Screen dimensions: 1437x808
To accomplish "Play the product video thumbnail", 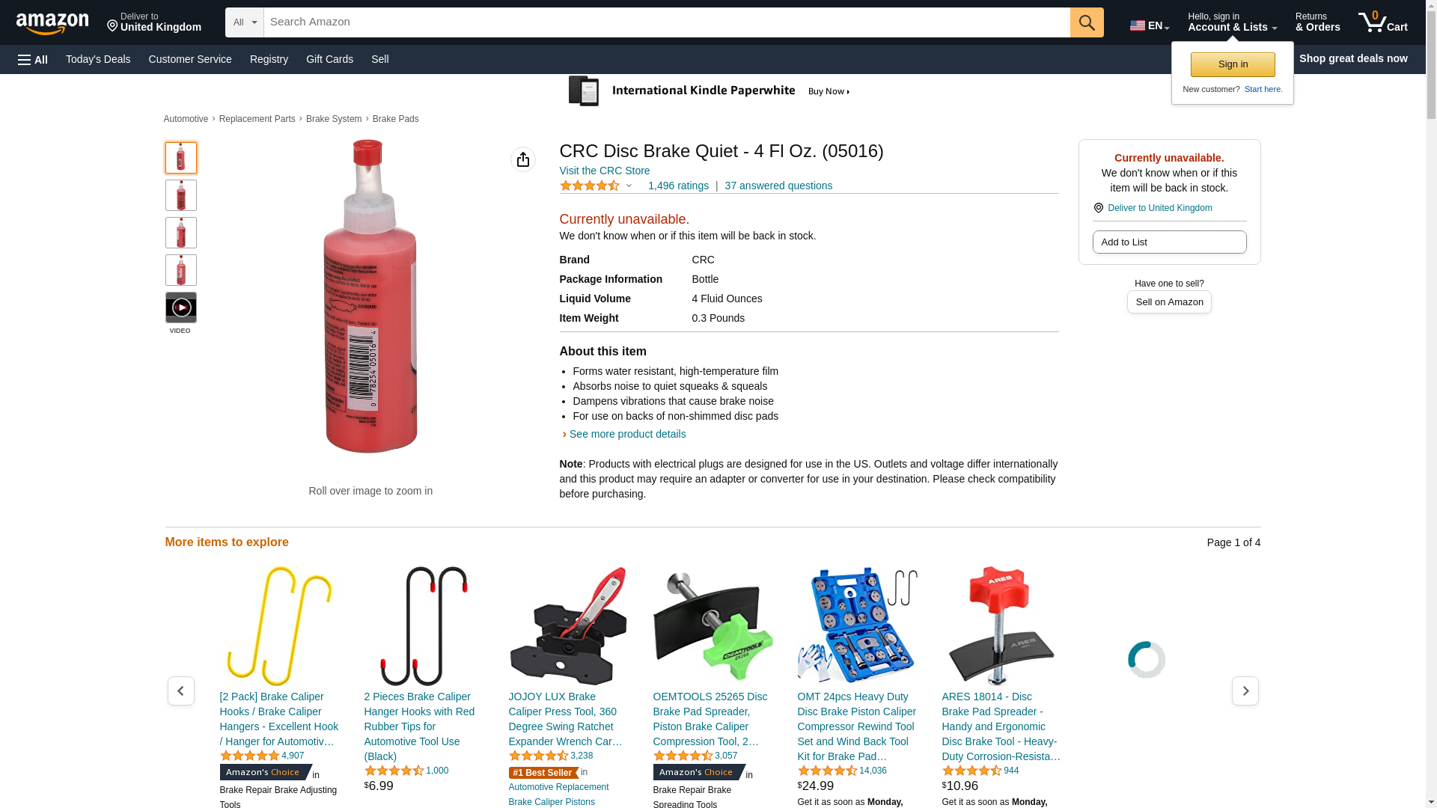I will 181,307.
